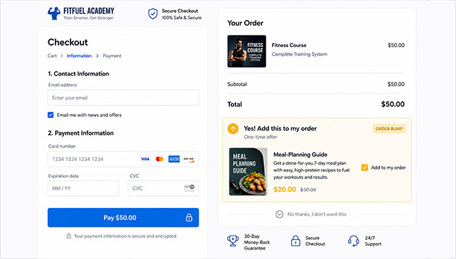Uncheck Email me with news and offers

50,115
